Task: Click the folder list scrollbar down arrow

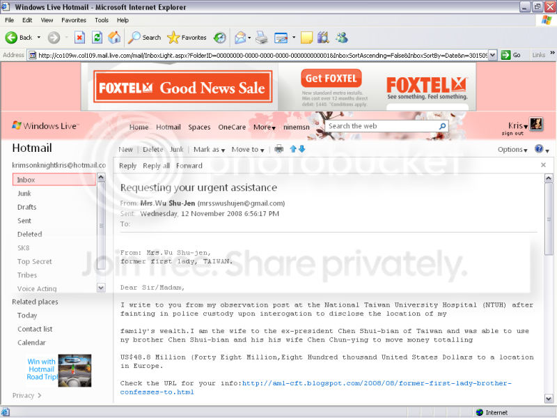Action: (101, 288)
